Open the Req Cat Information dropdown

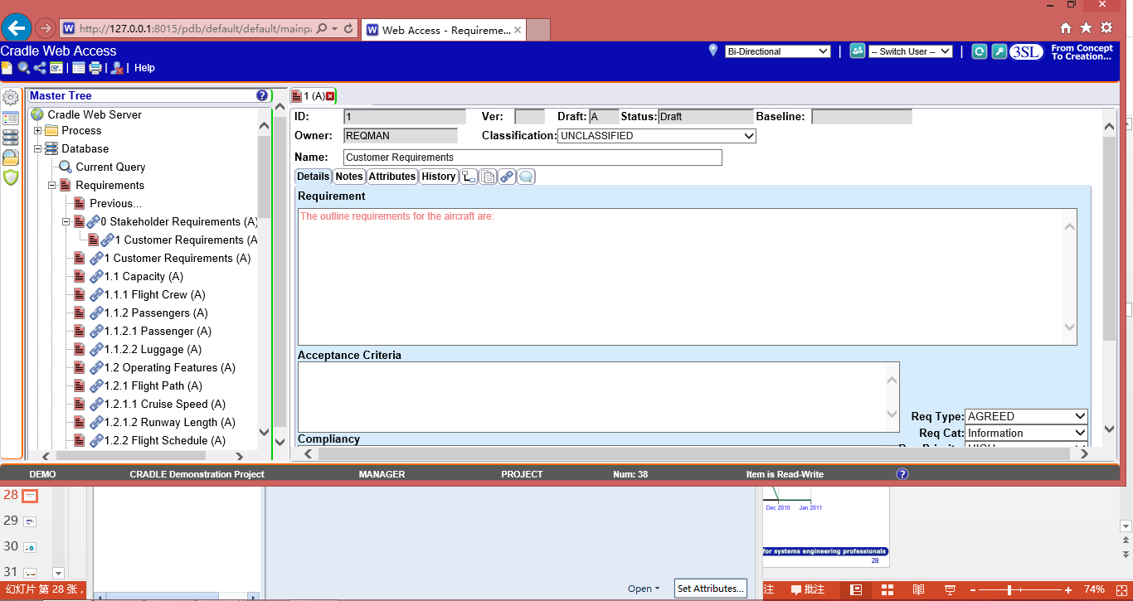click(1027, 433)
